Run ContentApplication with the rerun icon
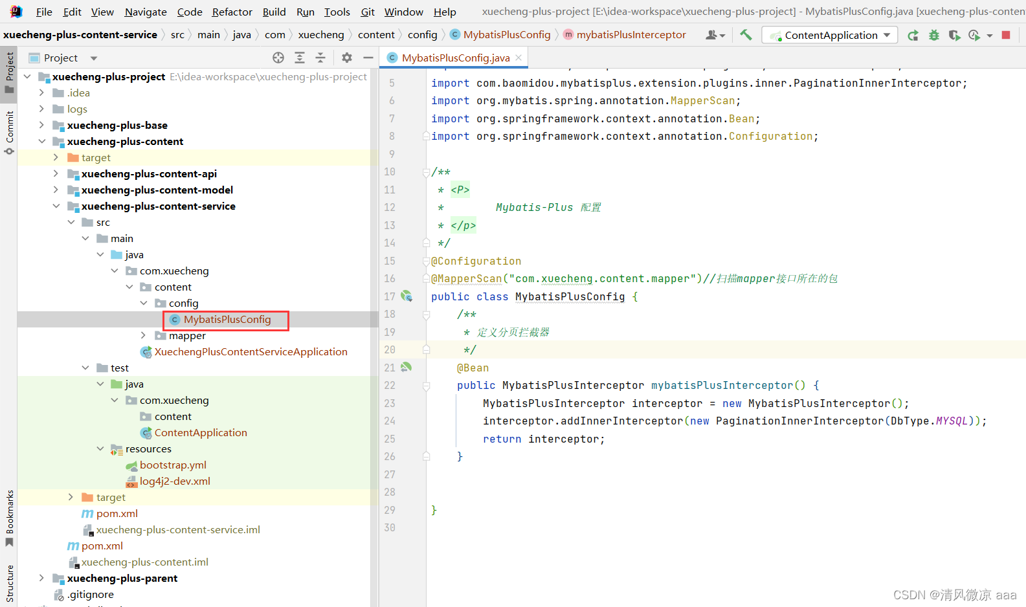This screenshot has height=607, width=1026. pos(913,35)
